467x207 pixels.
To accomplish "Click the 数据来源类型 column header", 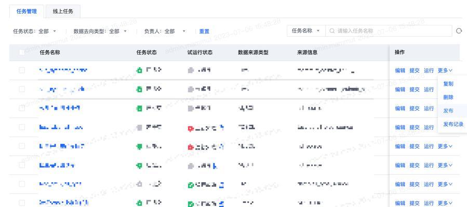I will [253, 52].
